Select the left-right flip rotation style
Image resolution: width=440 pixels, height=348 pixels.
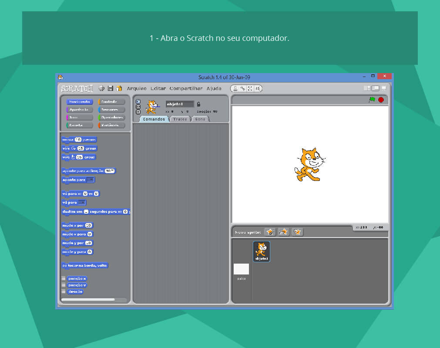tap(138, 107)
